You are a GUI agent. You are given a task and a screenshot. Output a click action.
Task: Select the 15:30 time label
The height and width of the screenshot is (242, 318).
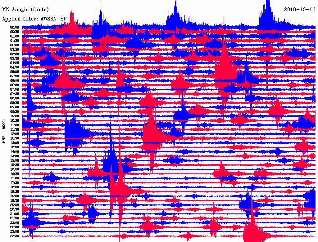(x=15, y=165)
